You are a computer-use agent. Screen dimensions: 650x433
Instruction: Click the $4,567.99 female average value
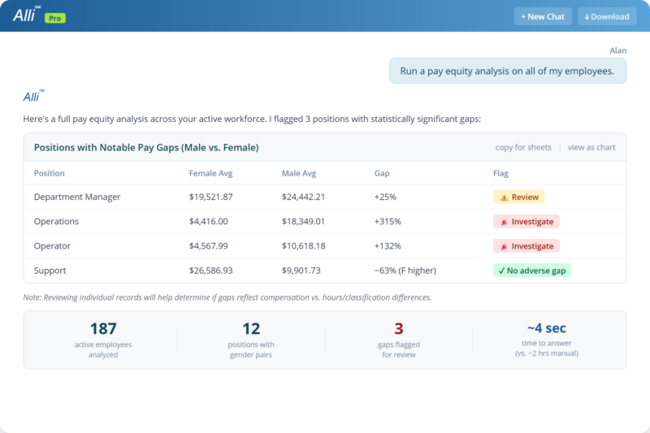(209, 246)
